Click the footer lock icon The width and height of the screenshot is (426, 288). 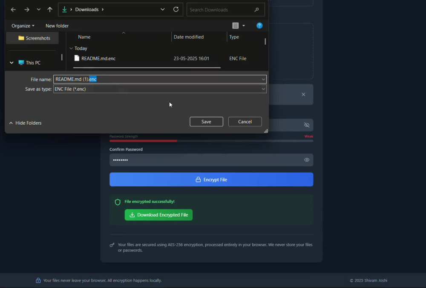pos(38,280)
